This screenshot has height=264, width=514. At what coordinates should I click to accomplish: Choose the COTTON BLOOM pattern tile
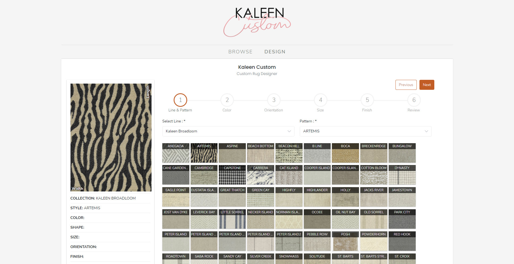click(374, 175)
